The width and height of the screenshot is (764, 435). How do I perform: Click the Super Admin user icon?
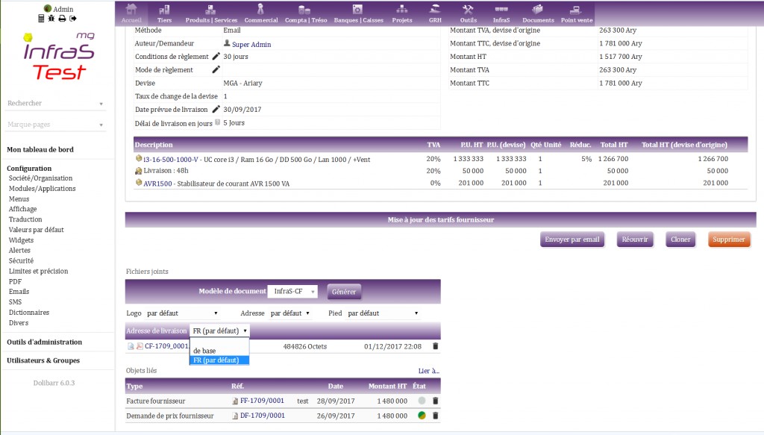227,43
